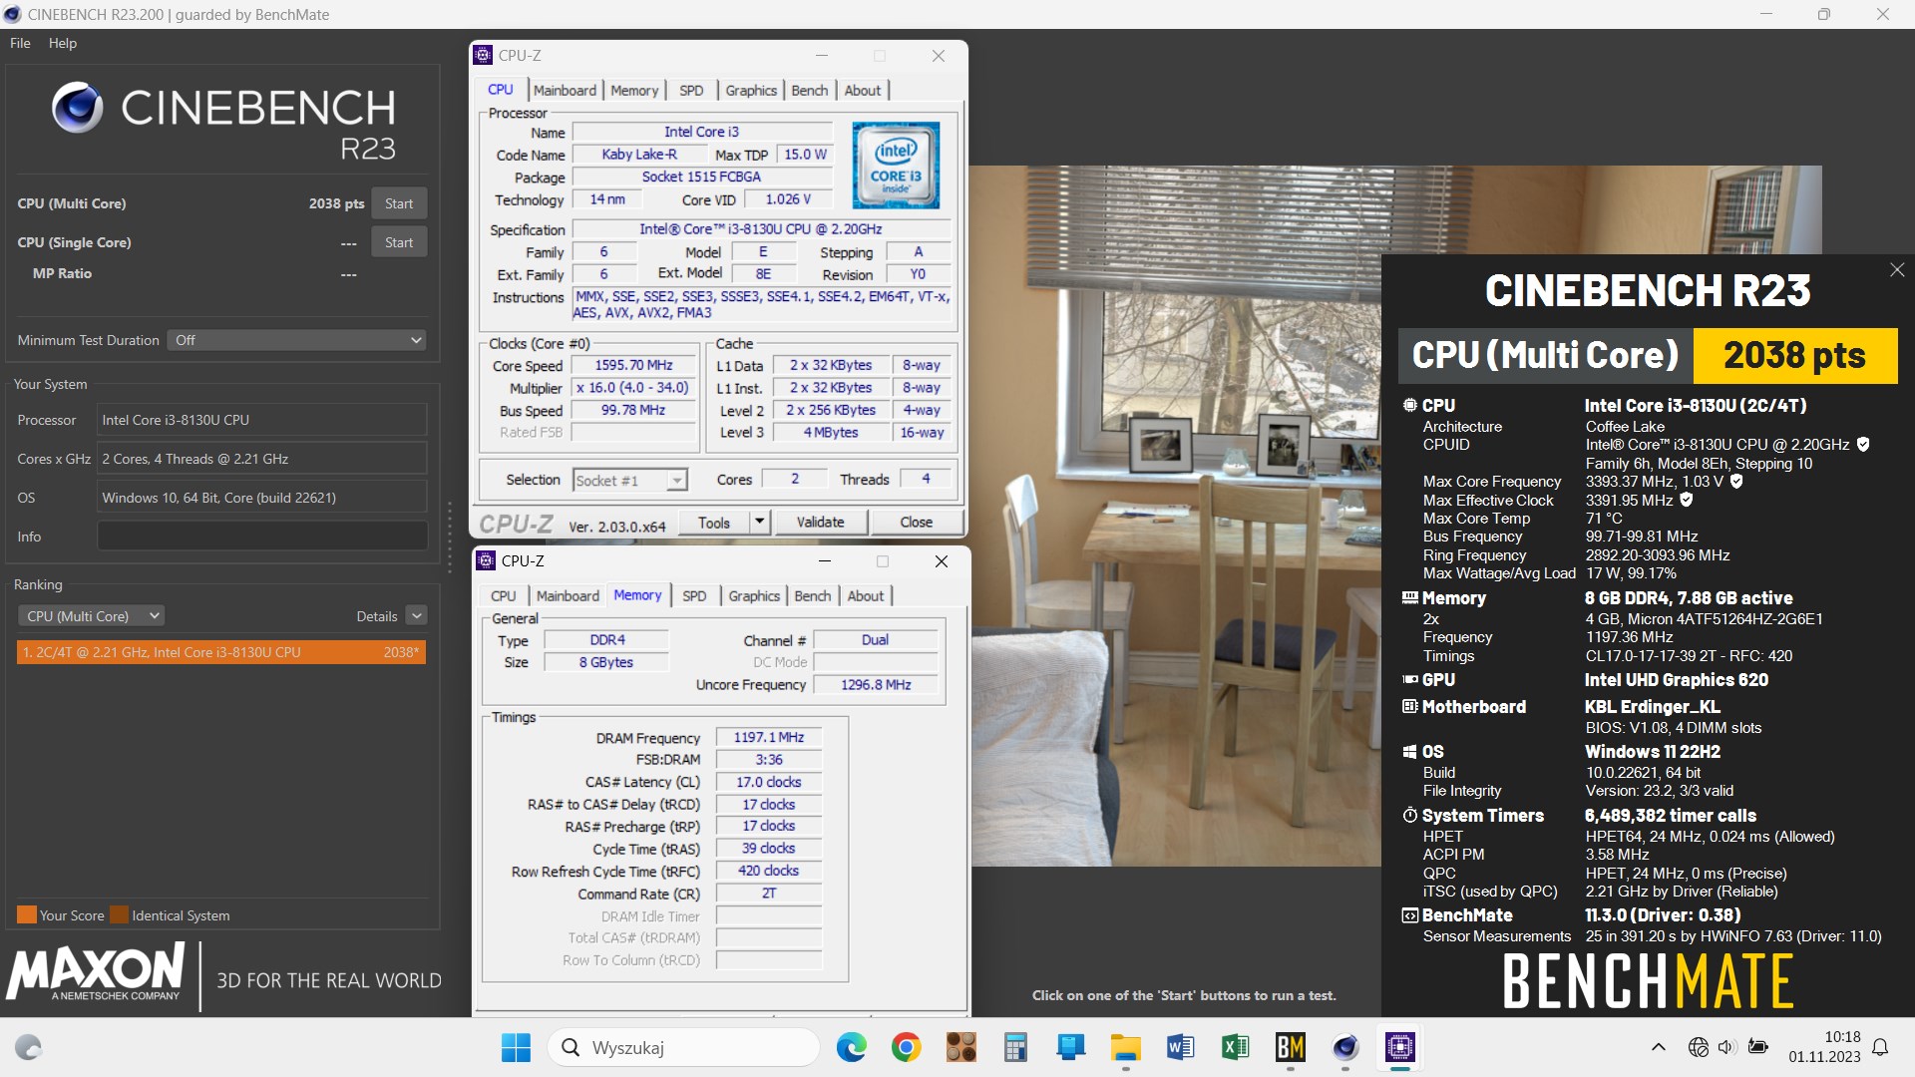Show hidden system tray icons
1915x1077 pixels.
point(1658,1047)
